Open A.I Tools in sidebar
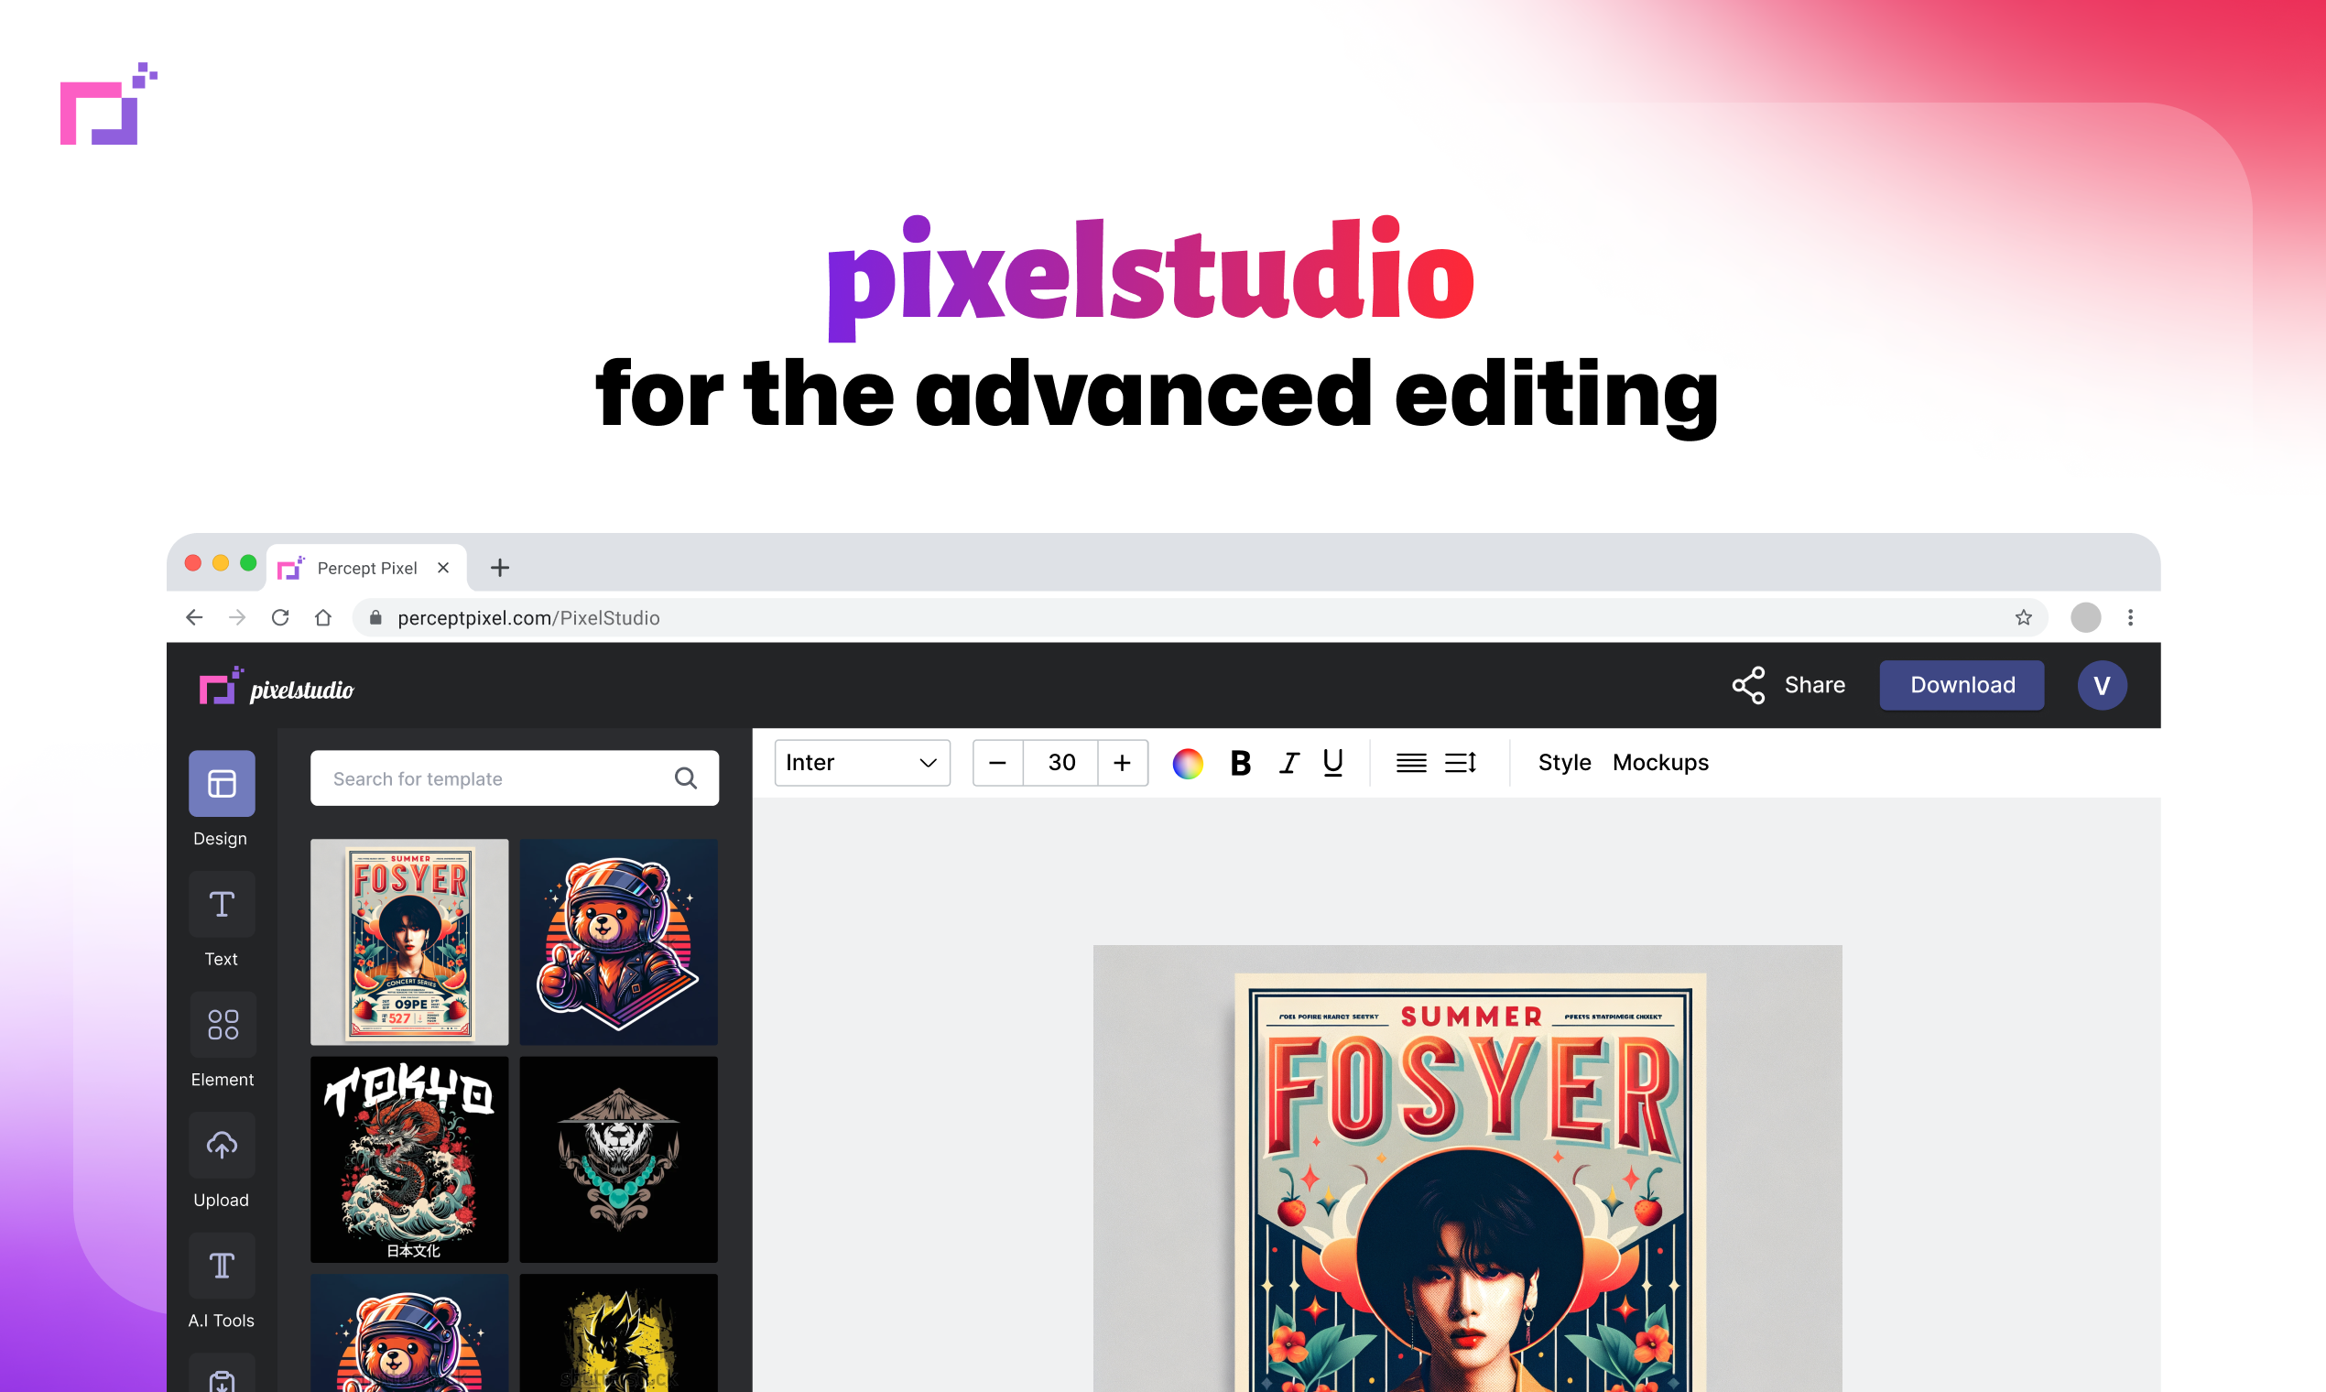Image resolution: width=2326 pixels, height=1392 pixels. [222, 1266]
